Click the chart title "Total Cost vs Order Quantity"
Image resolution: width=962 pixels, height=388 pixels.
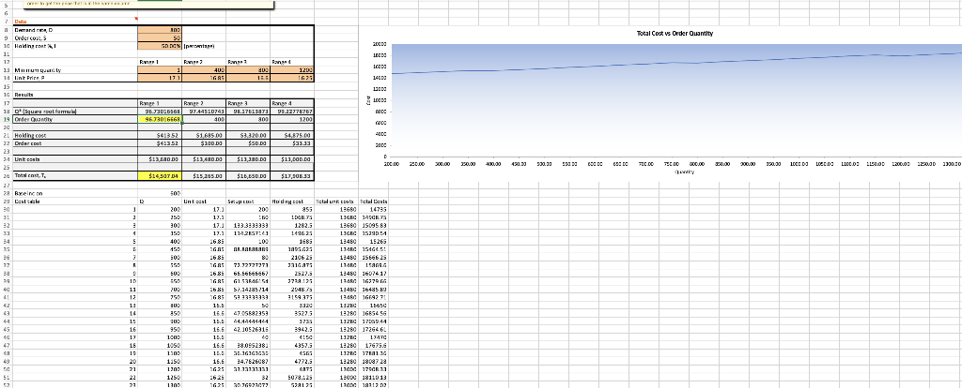click(x=675, y=34)
